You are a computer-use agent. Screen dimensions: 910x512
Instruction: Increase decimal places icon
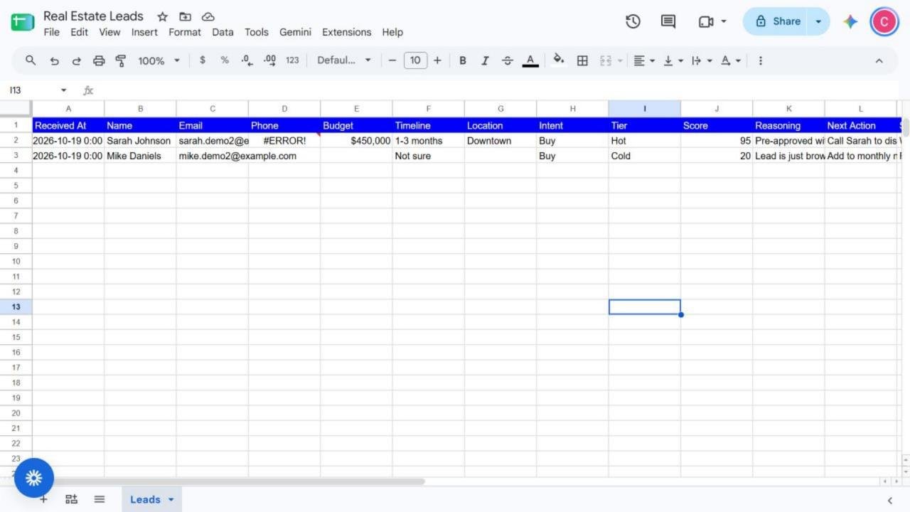coord(269,60)
